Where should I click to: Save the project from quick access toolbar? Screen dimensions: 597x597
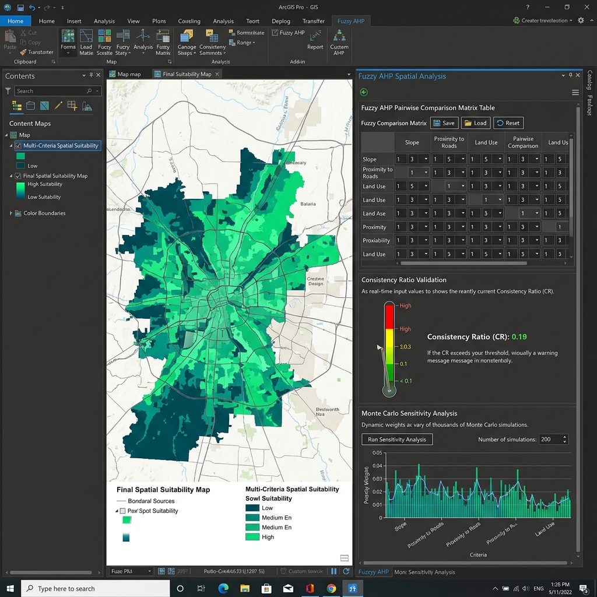pos(20,7)
